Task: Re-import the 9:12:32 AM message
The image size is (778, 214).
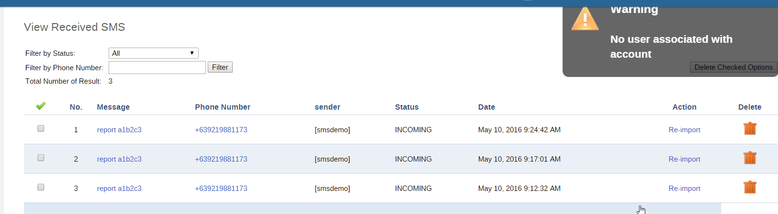Action: coord(684,189)
